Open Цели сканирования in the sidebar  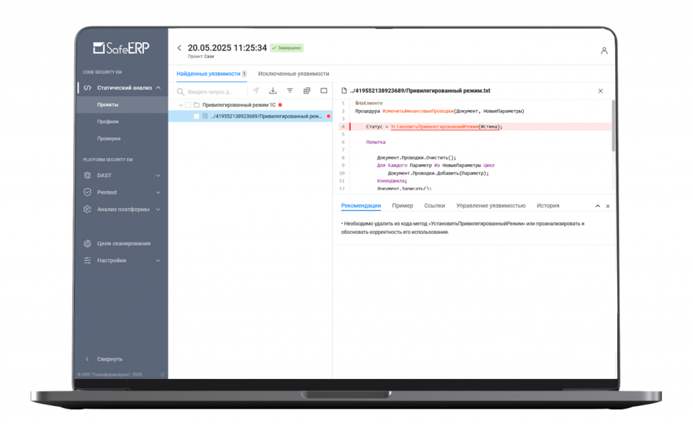click(x=122, y=243)
